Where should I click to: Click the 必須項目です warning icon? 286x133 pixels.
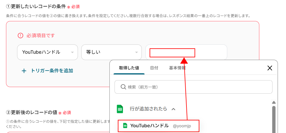tap(20, 35)
